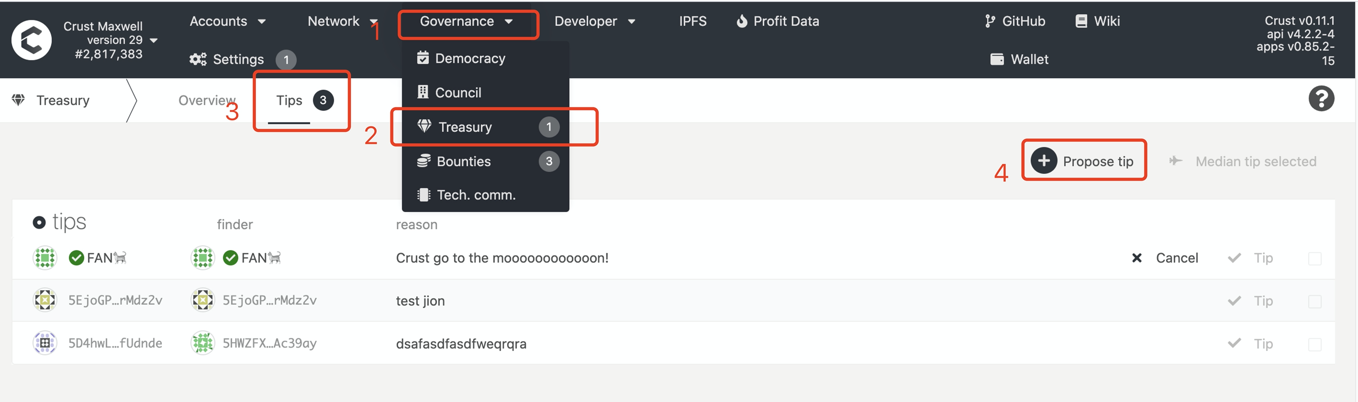Viewport: 1358px width, 402px height.
Task: Open the Profit Data link
Action: pyautogui.click(x=778, y=21)
